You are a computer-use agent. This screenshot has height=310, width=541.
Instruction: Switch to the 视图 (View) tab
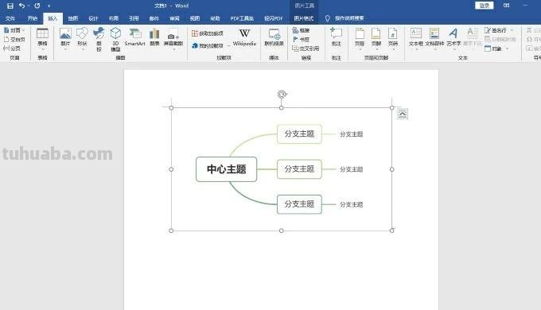tap(195, 18)
